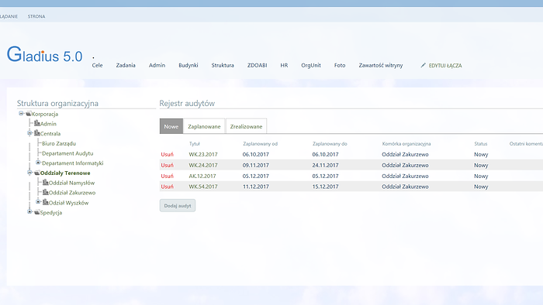Open audit WK.24.2017

coord(203,165)
